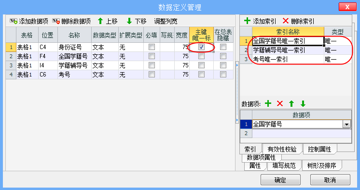Select index 考号唯一索引
This screenshot has height=190, width=360.
pyautogui.click(x=288, y=60)
